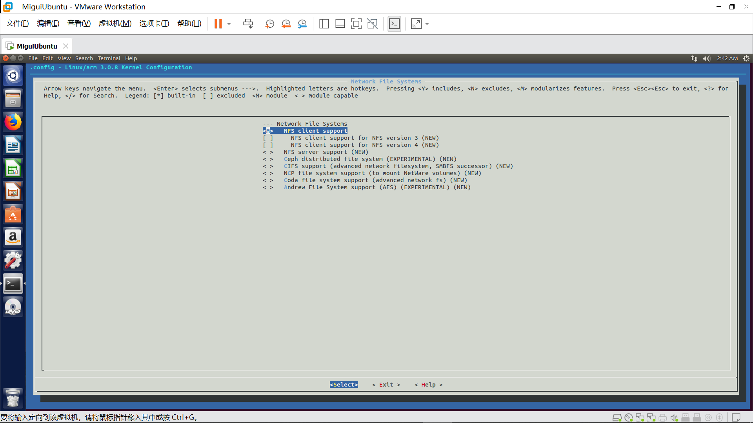Open the Terminal launcher icon in dock
This screenshot has height=423, width=753.
pyautogui.click(x=13, y=284)
